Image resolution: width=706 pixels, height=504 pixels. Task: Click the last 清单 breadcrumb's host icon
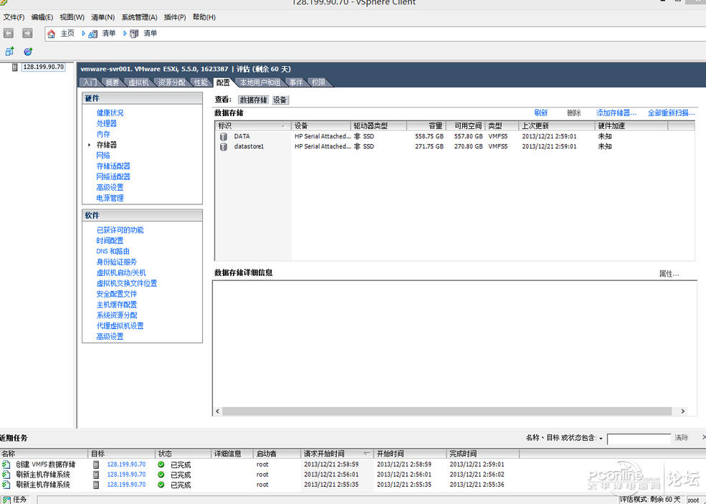[x=134, y=34]
